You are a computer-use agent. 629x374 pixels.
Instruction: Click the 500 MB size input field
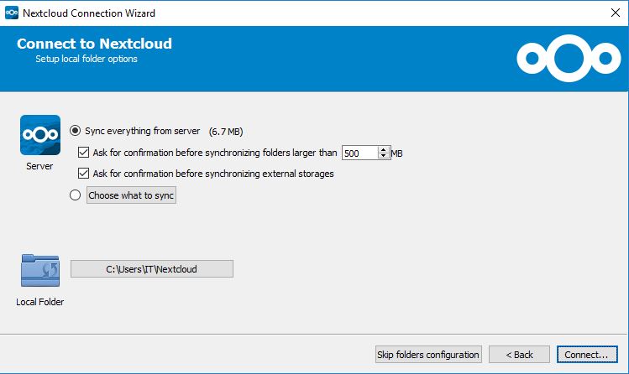point(359,153)
